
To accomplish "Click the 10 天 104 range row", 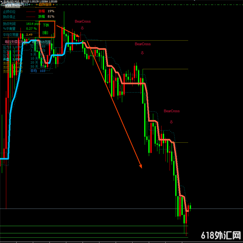I will tap(38, 58).
